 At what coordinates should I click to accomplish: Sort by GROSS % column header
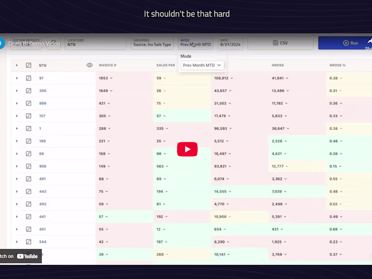pos(338,65)
